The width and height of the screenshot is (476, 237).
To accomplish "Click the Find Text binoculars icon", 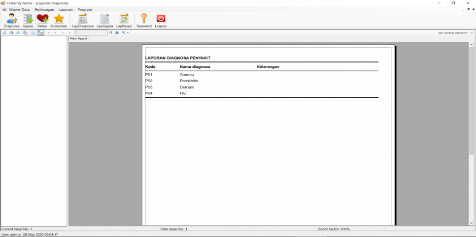I will pos(117,32).
